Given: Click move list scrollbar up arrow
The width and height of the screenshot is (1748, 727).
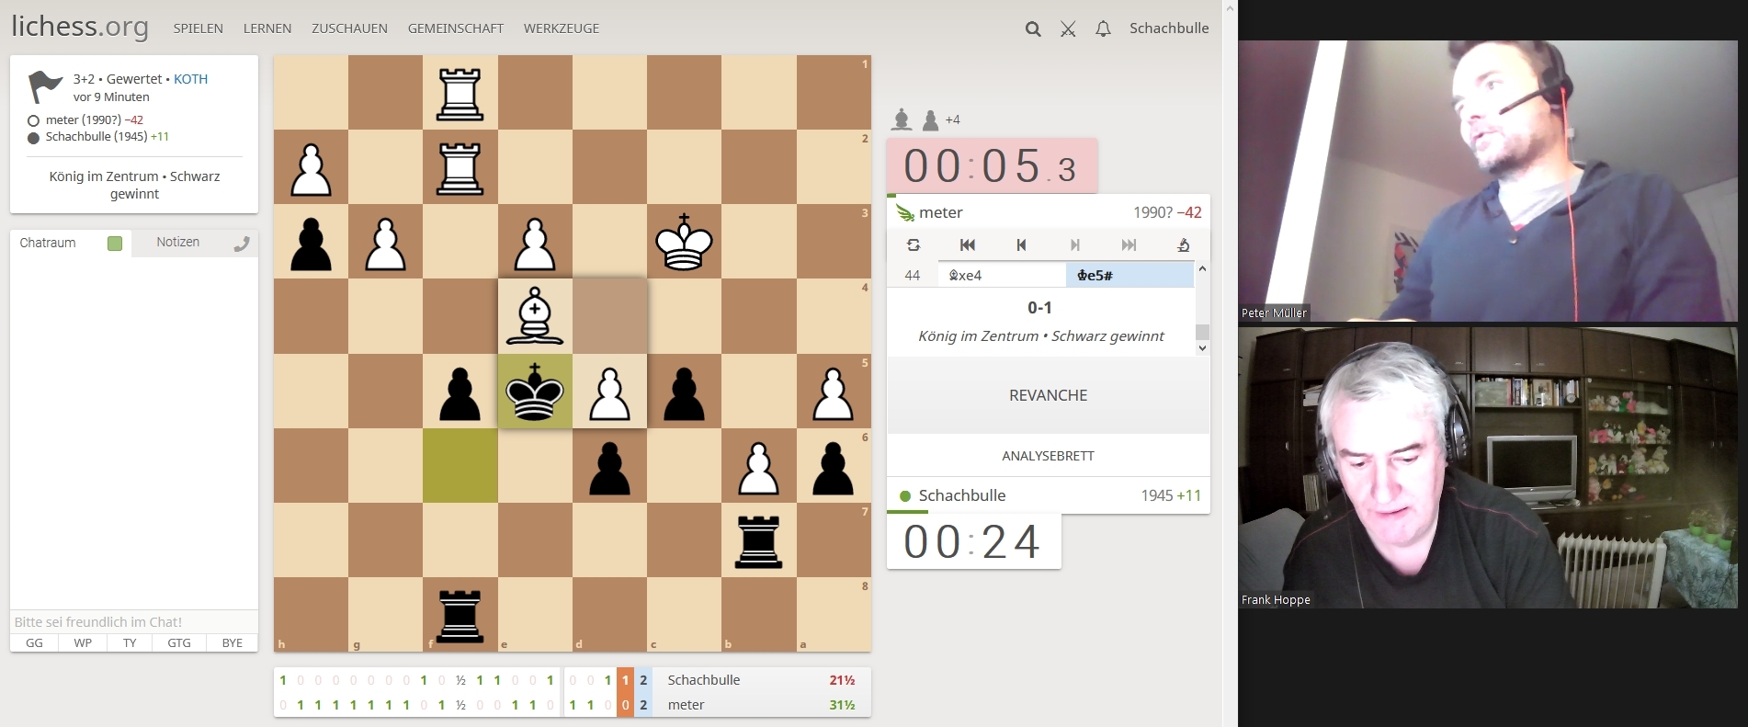Looking at the screenshot, I should (1202, 269).
